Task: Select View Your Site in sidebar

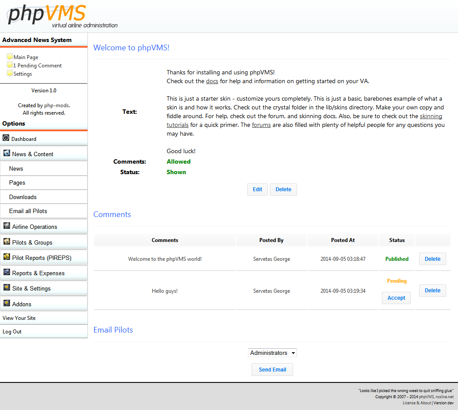Action: [44, 318]
